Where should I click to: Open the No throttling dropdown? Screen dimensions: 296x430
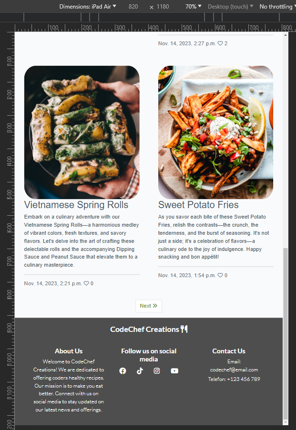[277, 6]
